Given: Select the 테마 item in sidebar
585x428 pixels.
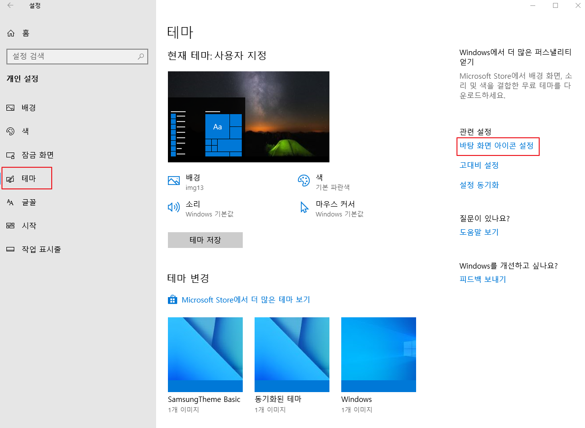Looking at the screenshot, I should coord(30,179).
